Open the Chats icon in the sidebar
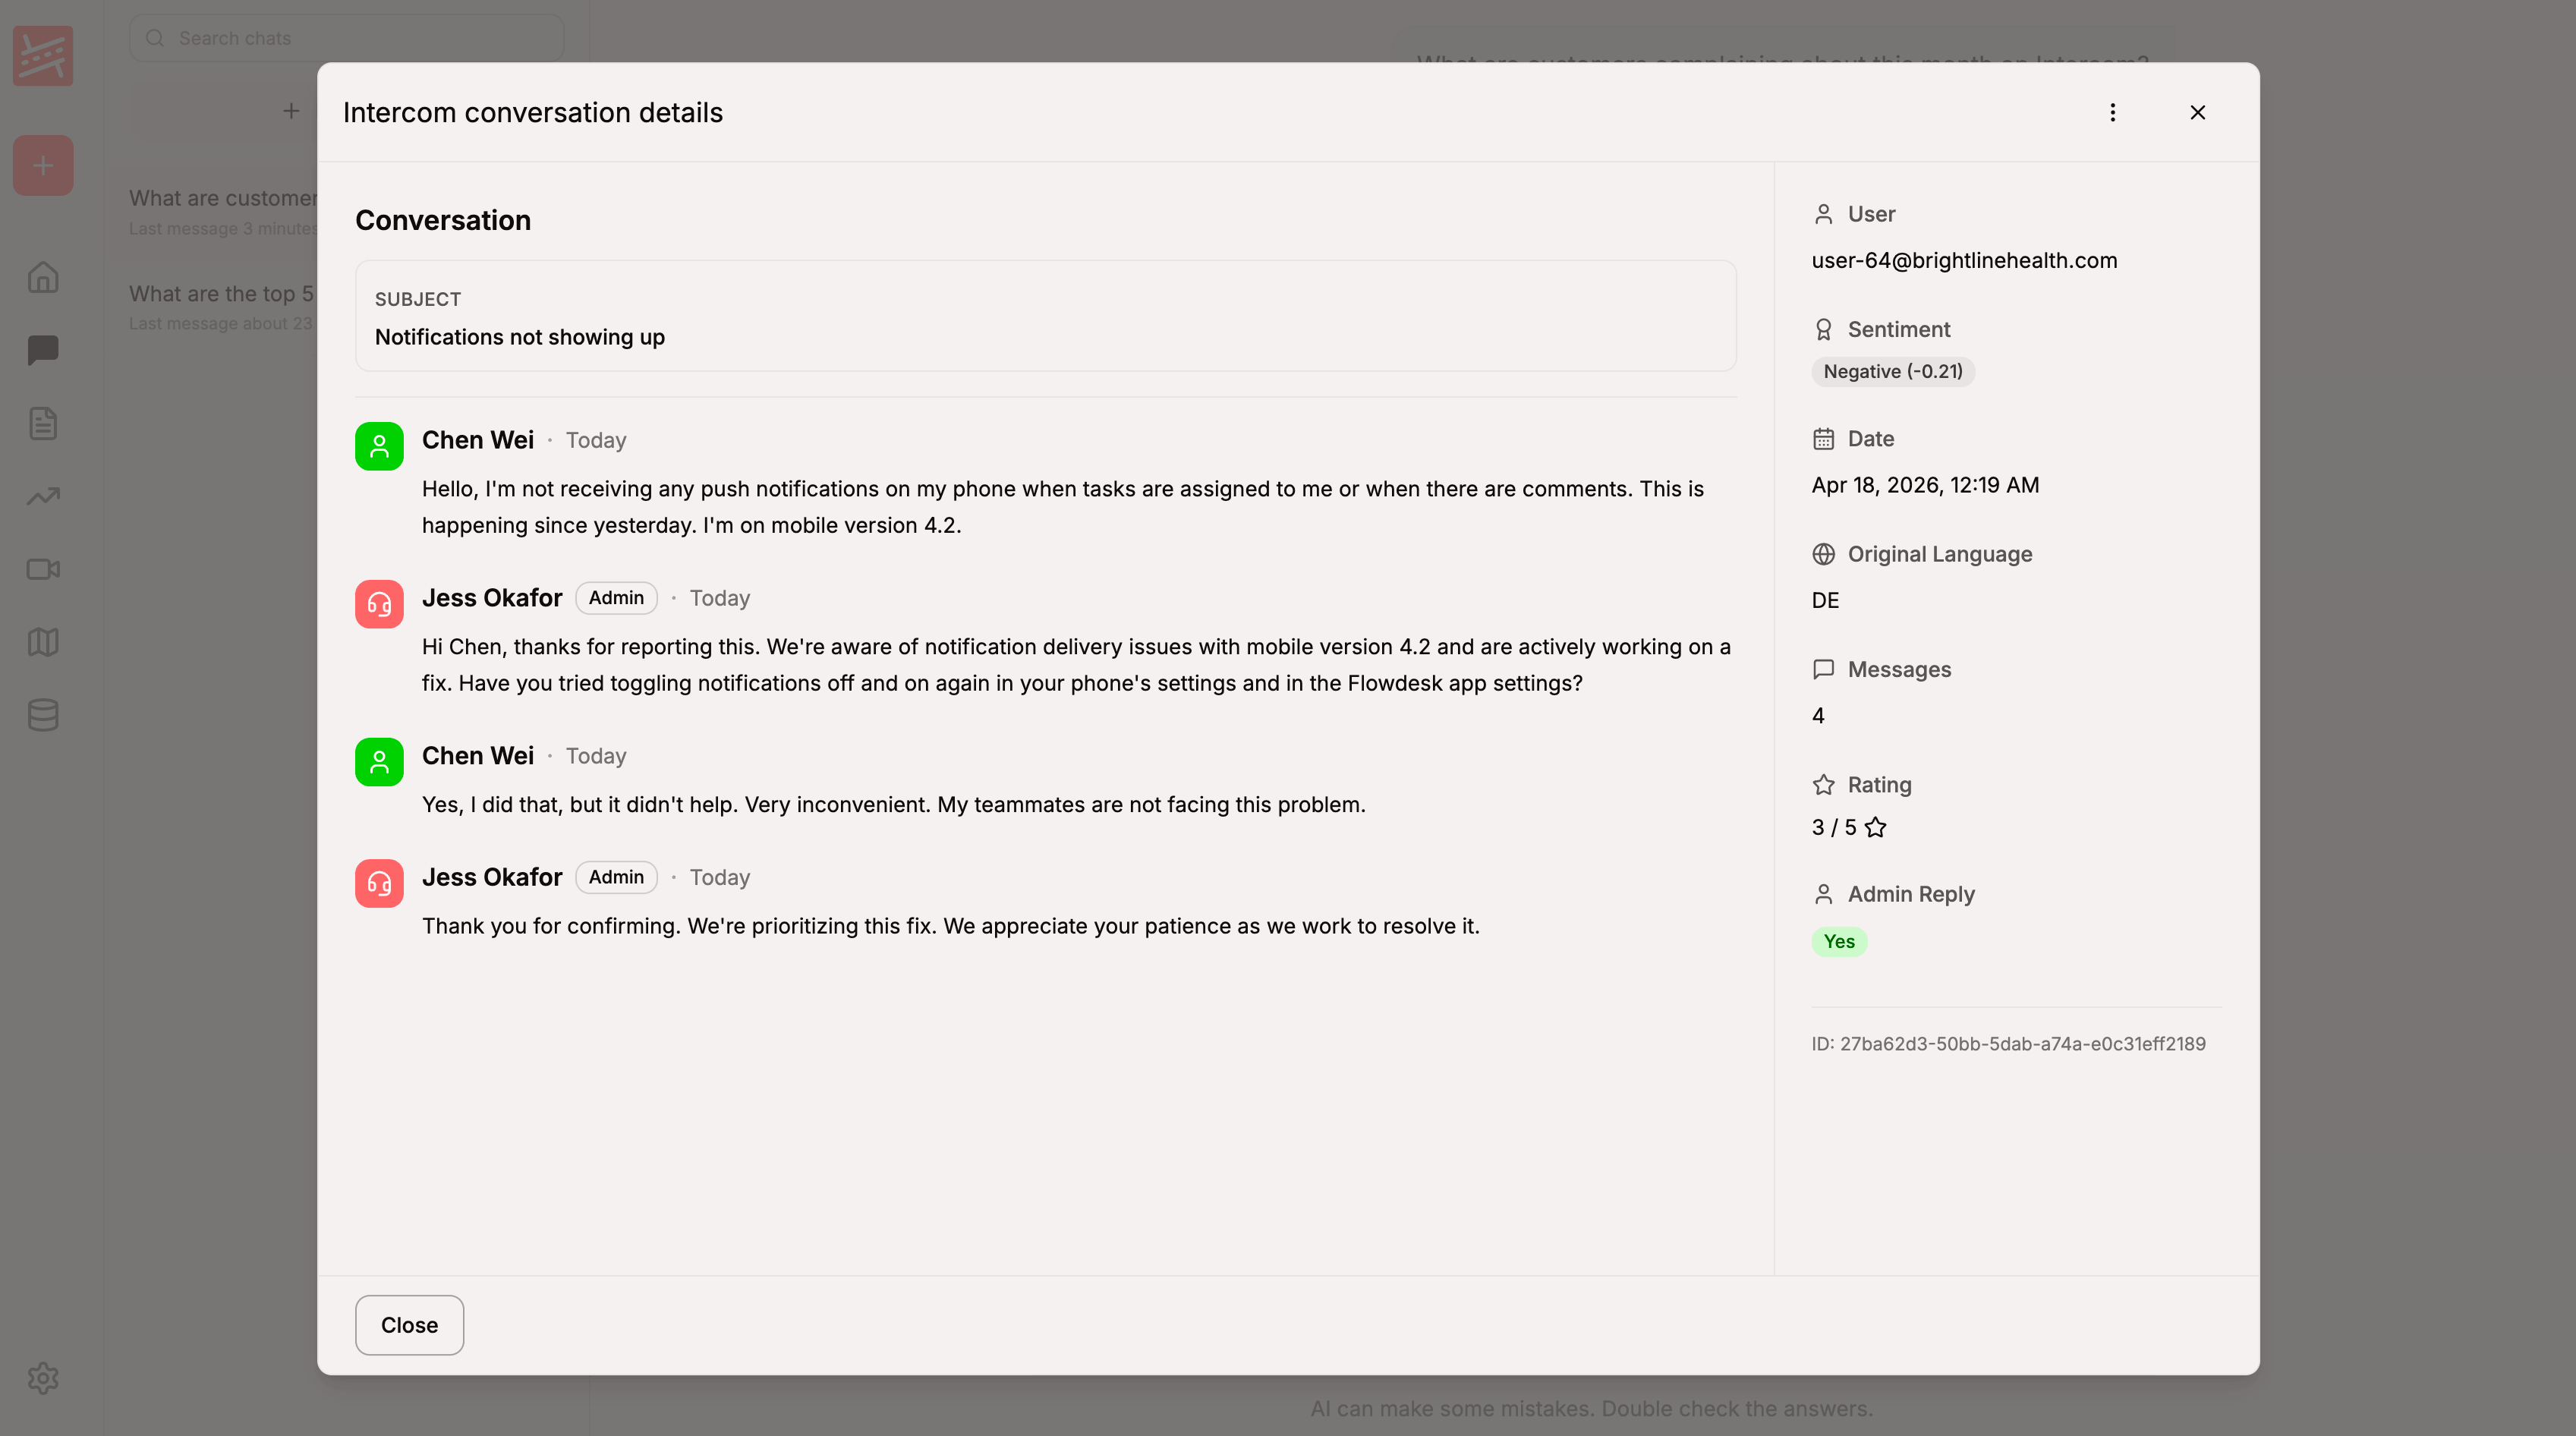Screen dimensions: 2576x1436 (43, 350)
